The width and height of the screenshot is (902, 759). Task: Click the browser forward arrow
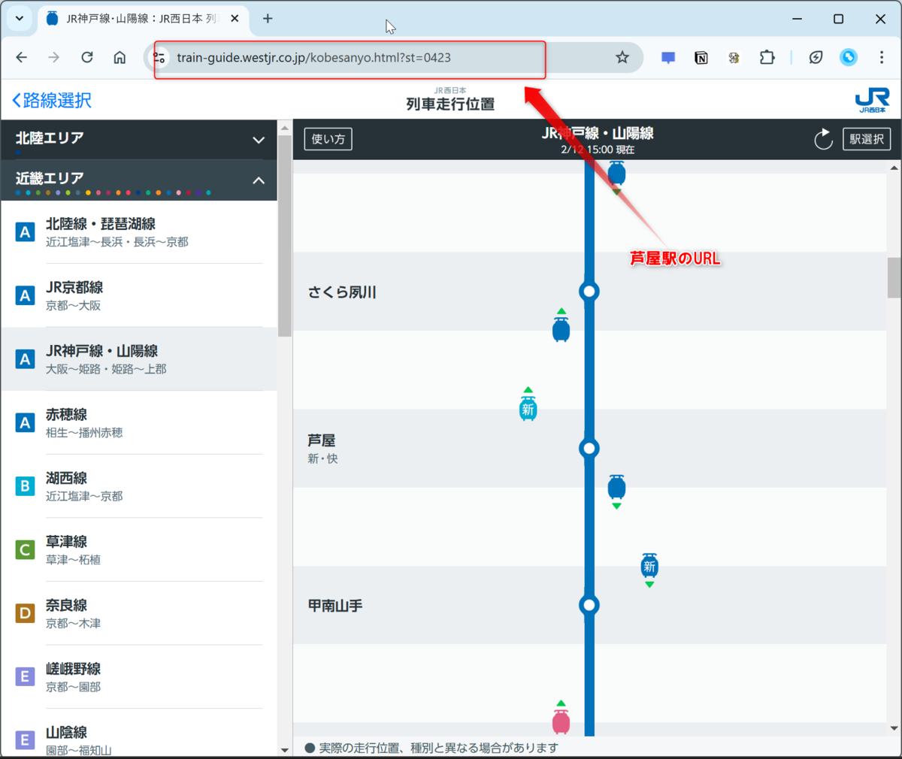point(53,57)
